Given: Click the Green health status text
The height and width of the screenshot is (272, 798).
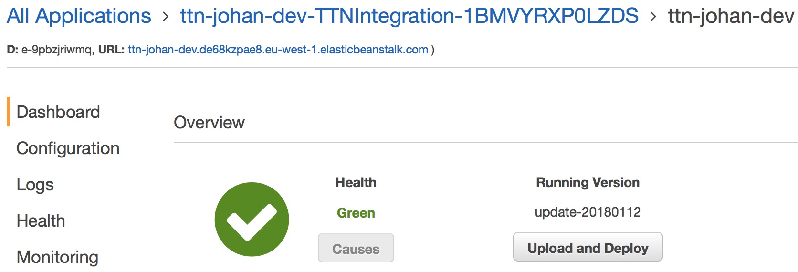Looking at the screenshot, I should pyautogui.click(x=356, y=213).
